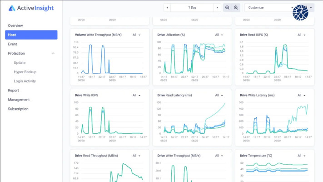
Task: Open All filter for Drive Read Throughput
Action: point(136,156)
